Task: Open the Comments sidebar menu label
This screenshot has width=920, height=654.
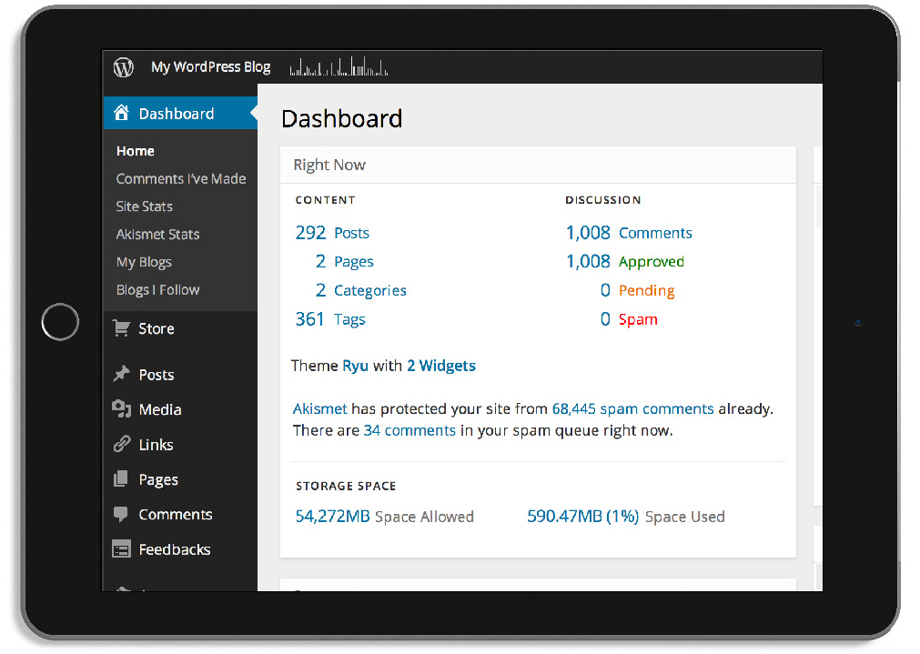Action: pyautogui.click(x=176, y=515)
